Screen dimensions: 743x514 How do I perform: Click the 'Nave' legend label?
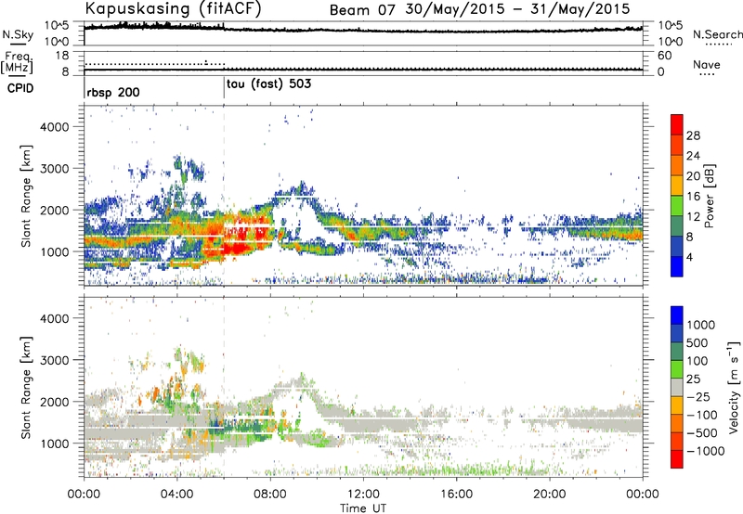(x=707, y=65)
